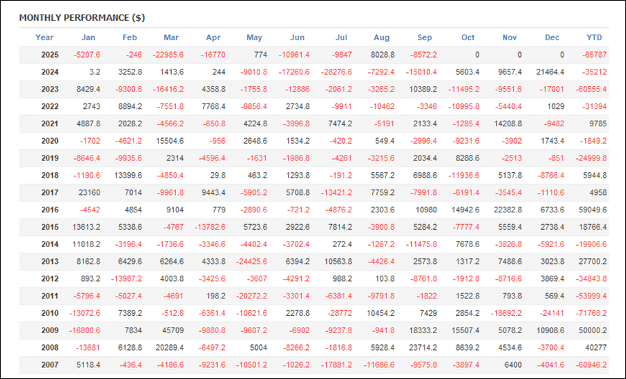Click the Jan column header
This screenshot has width=626, height=379.
88,37
